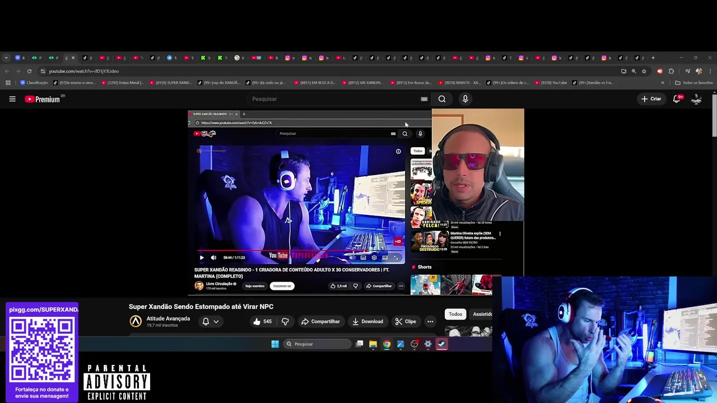
Task: Open the Chrome extensions puzzle icon
Action: pyautogui.click(x=671, y=71)
